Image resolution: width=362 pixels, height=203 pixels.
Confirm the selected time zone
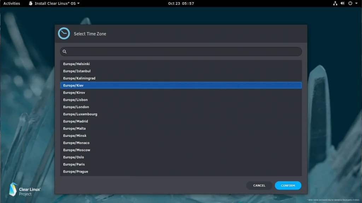coord(288,185)
